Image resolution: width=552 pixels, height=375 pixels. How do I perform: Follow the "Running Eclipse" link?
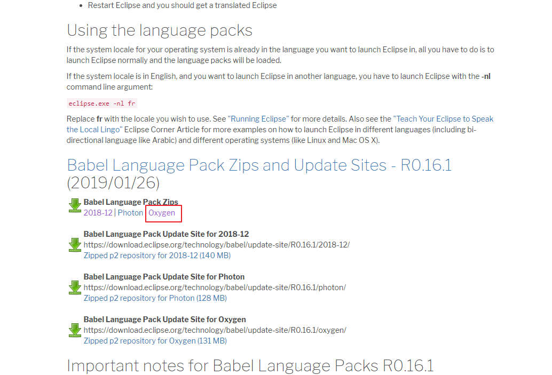pos(258,119)
